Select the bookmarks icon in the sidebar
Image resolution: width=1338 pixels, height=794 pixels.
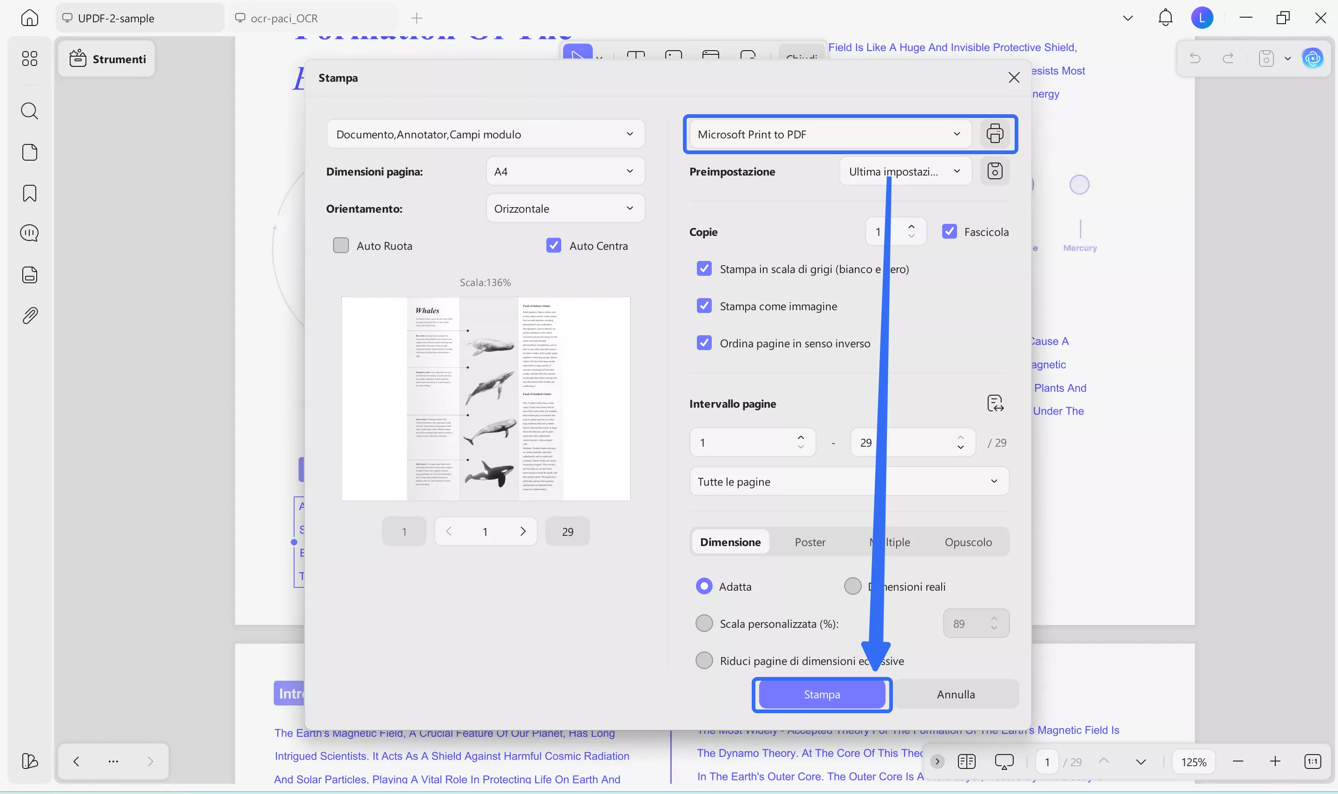[29, 193]
